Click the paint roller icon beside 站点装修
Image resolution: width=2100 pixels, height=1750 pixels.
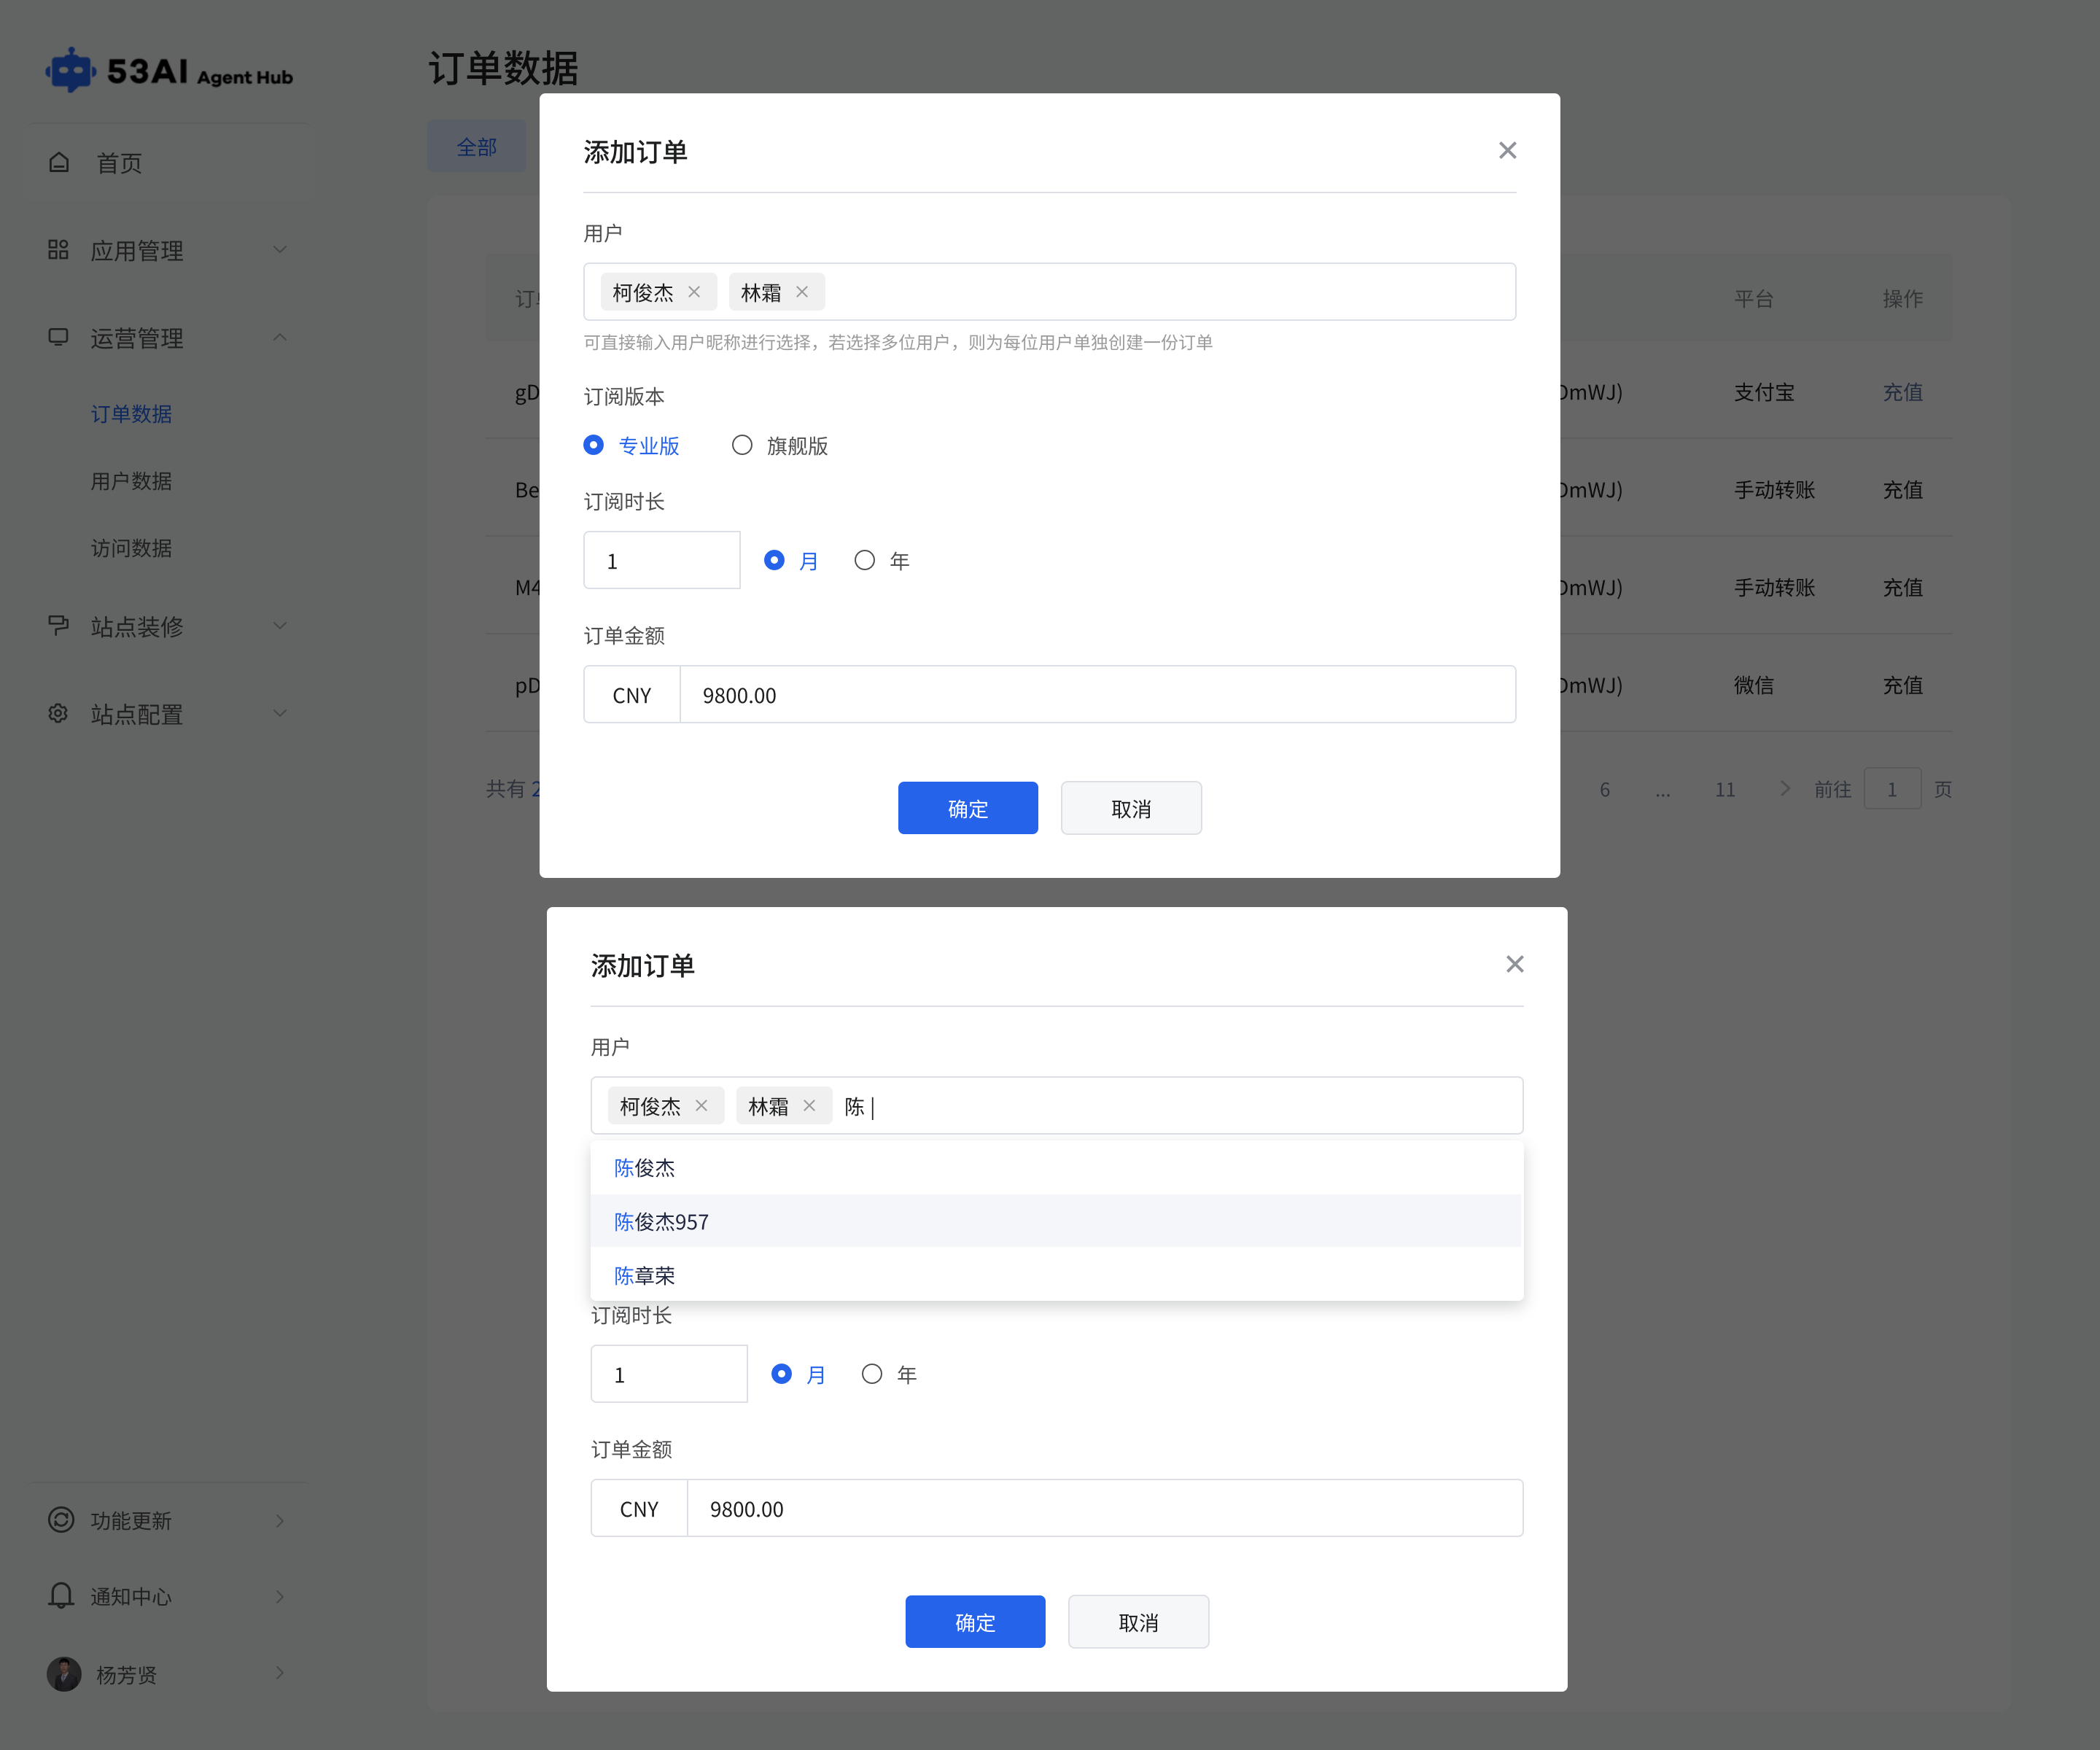coord(58,625)
